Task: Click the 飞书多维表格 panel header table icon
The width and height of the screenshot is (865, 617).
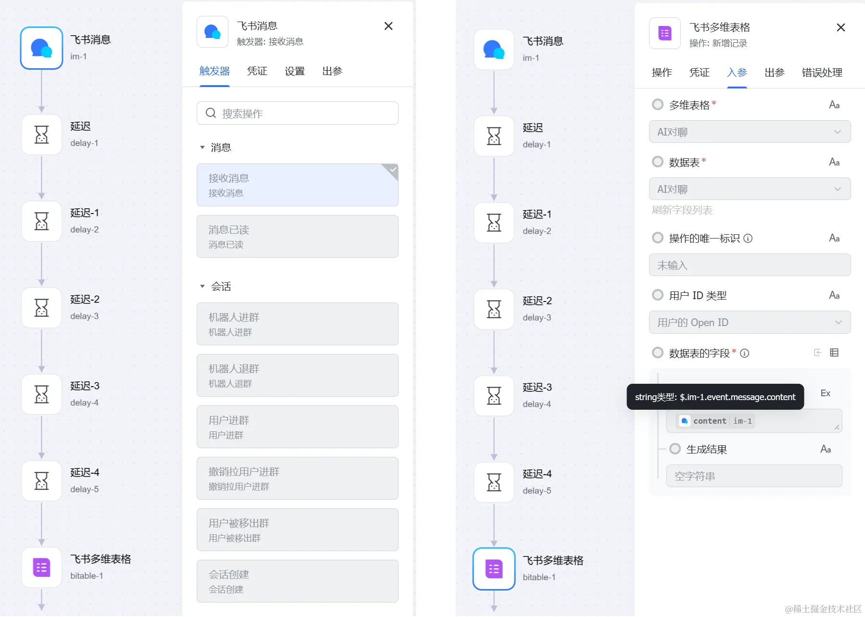Action: 665,33
